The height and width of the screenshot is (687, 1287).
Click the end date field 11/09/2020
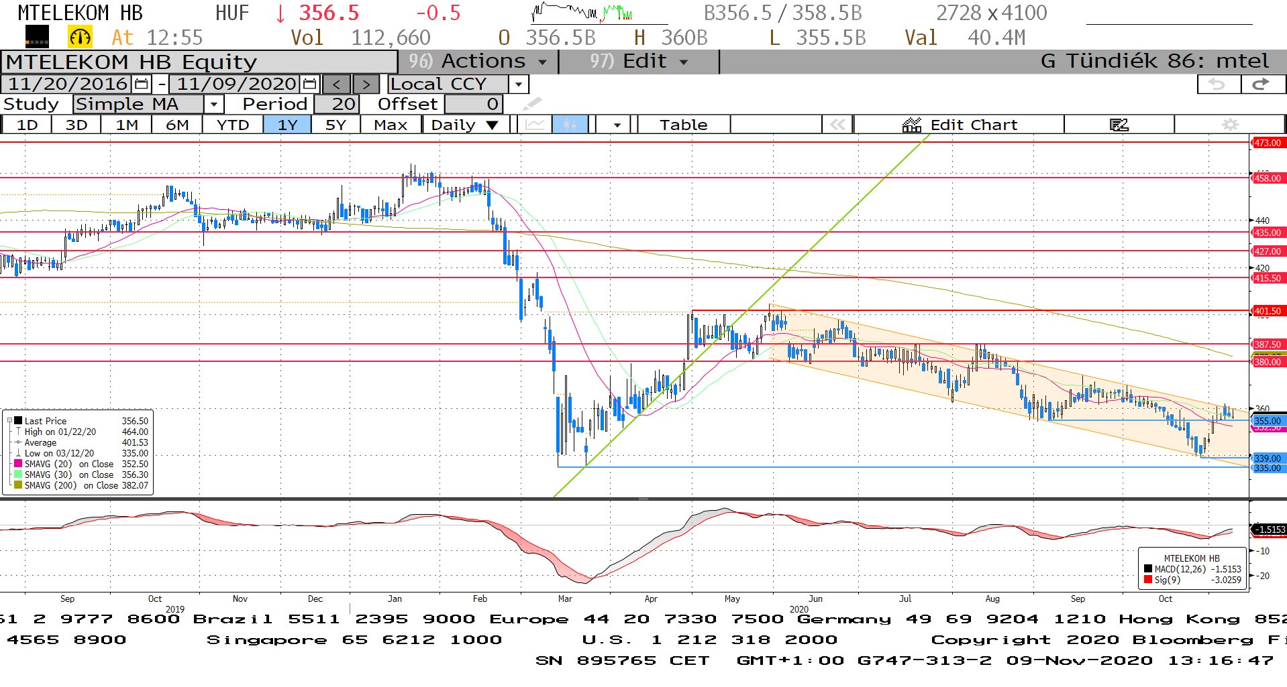pos(236,84)
